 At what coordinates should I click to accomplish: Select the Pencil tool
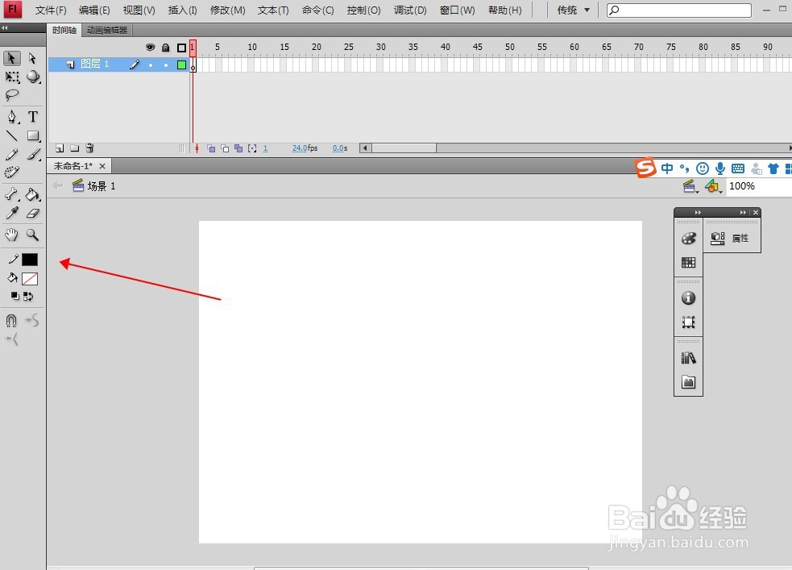click(x=11, y=155)
